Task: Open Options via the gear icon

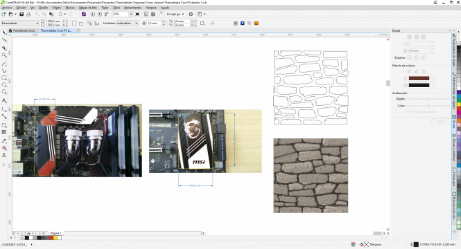Action: pos(191,14)
